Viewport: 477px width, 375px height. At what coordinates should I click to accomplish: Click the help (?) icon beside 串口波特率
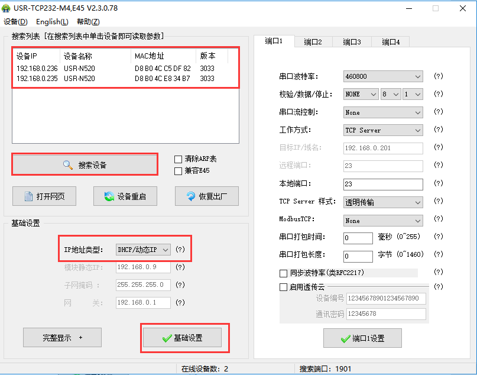tap(439, 76)
